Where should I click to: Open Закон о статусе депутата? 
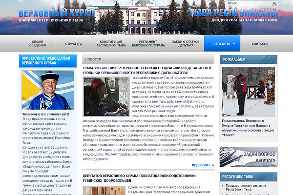click(x=186, y=43)
